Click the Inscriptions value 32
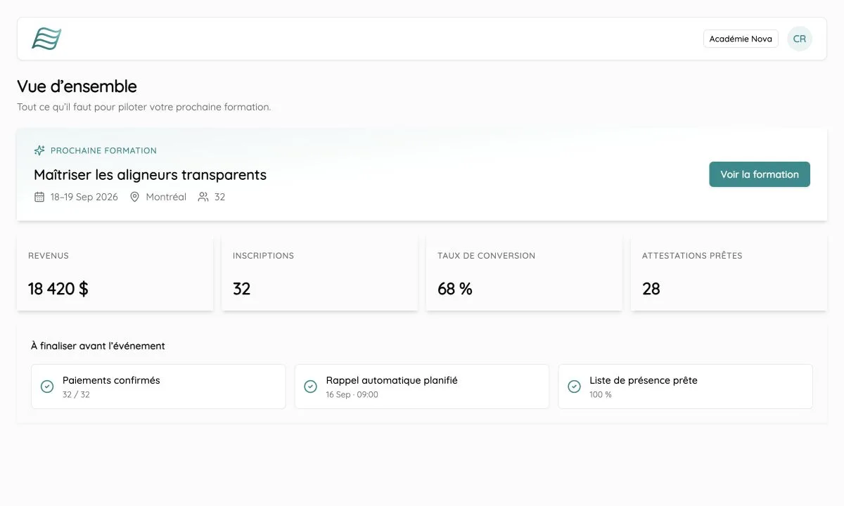The image size is (844, 506). [241, 289]
